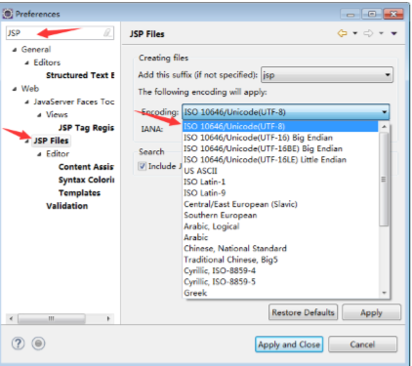Click the Apply button

[371, 312]
